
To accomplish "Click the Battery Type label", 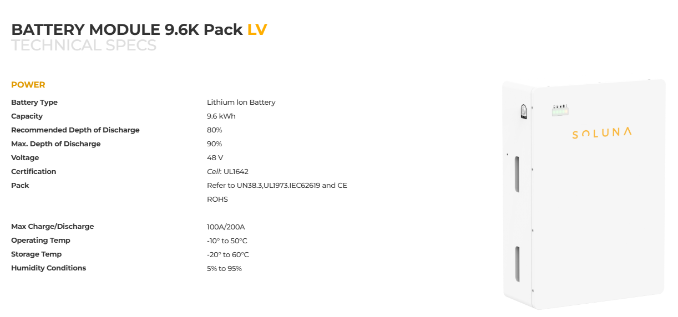I will click(x=34, y=103).
